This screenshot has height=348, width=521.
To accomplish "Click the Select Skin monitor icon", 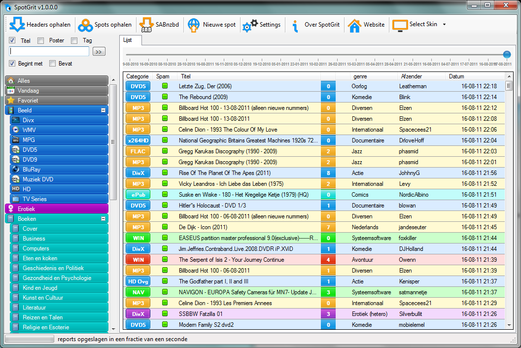I will (x=400, y=25).
